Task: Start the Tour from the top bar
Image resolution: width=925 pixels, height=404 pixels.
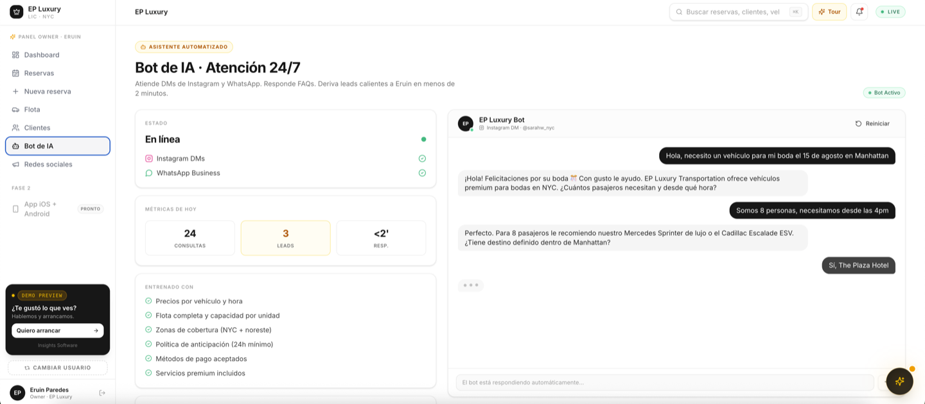Action: click(829, 12)
